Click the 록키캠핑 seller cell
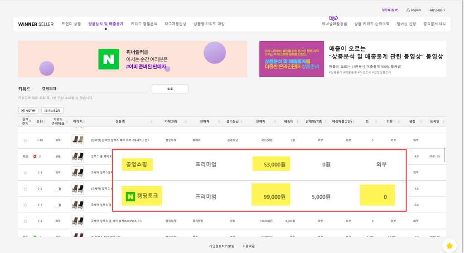 pyautogui.click(x=198, y=221)
